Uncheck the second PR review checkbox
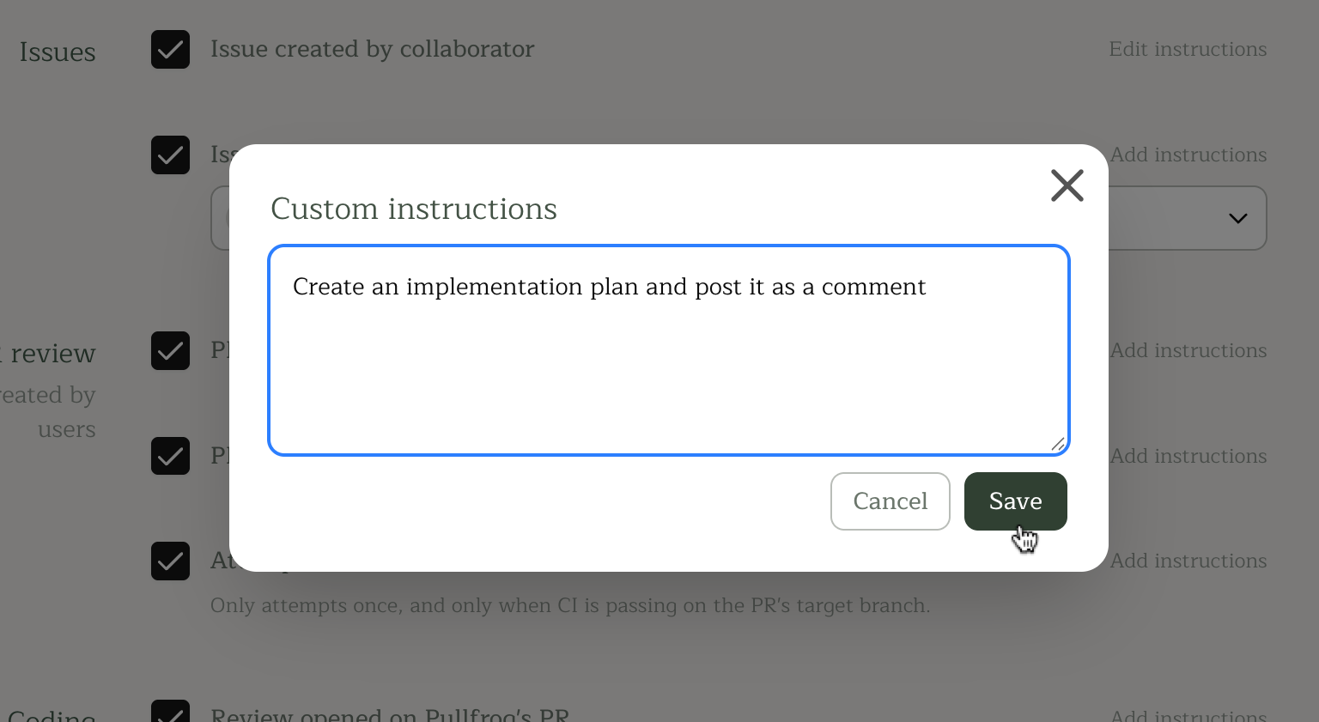This screenshot has width=1319, height=722. pos(170,456)
